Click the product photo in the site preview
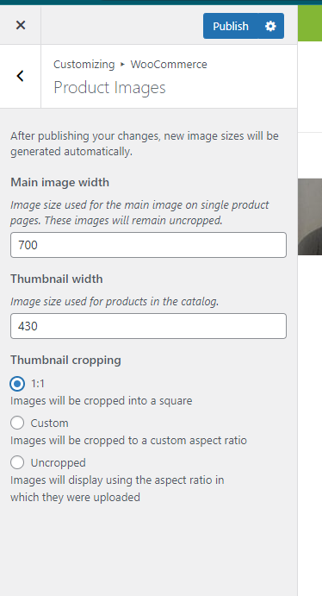322x596 pixels. click(x=310, y=216)
